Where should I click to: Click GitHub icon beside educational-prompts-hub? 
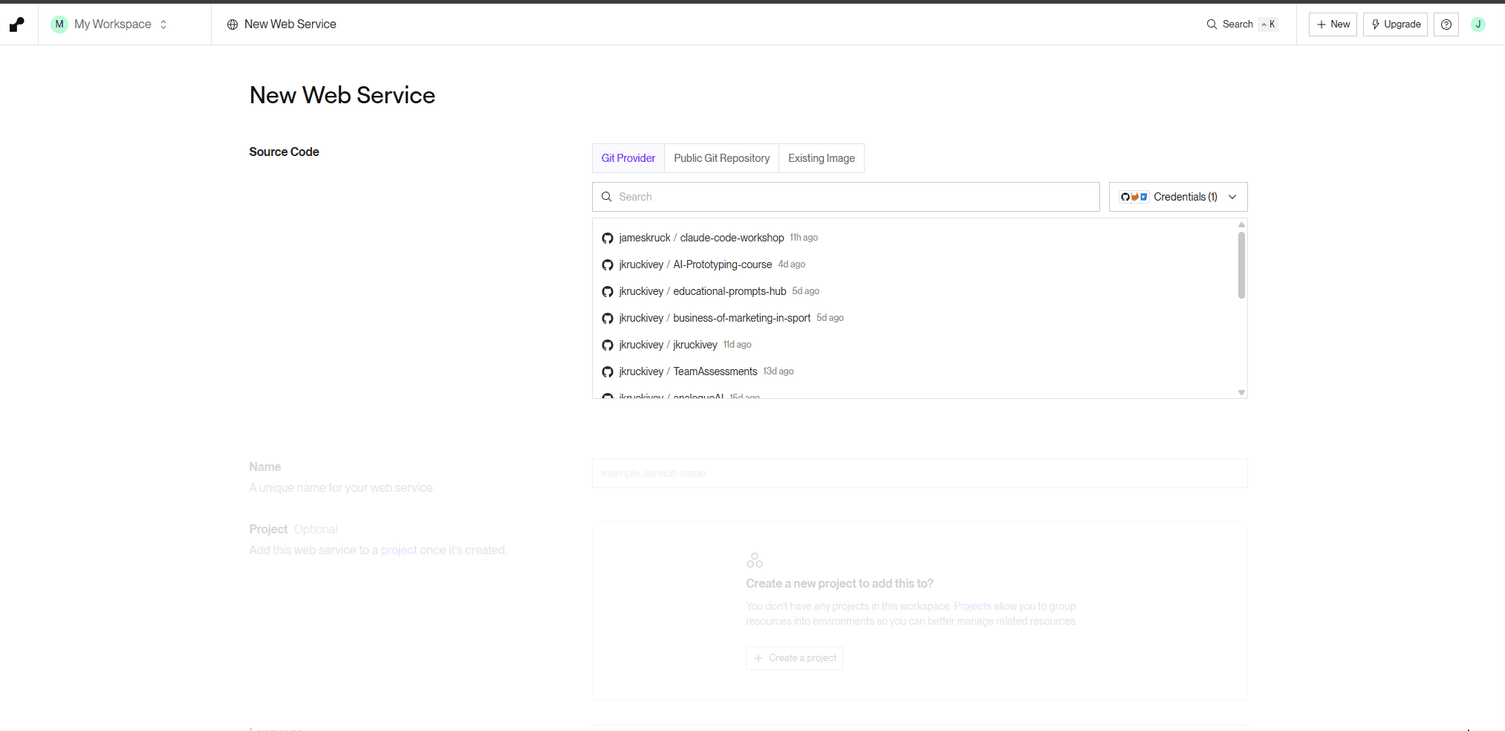coord(608,292)
